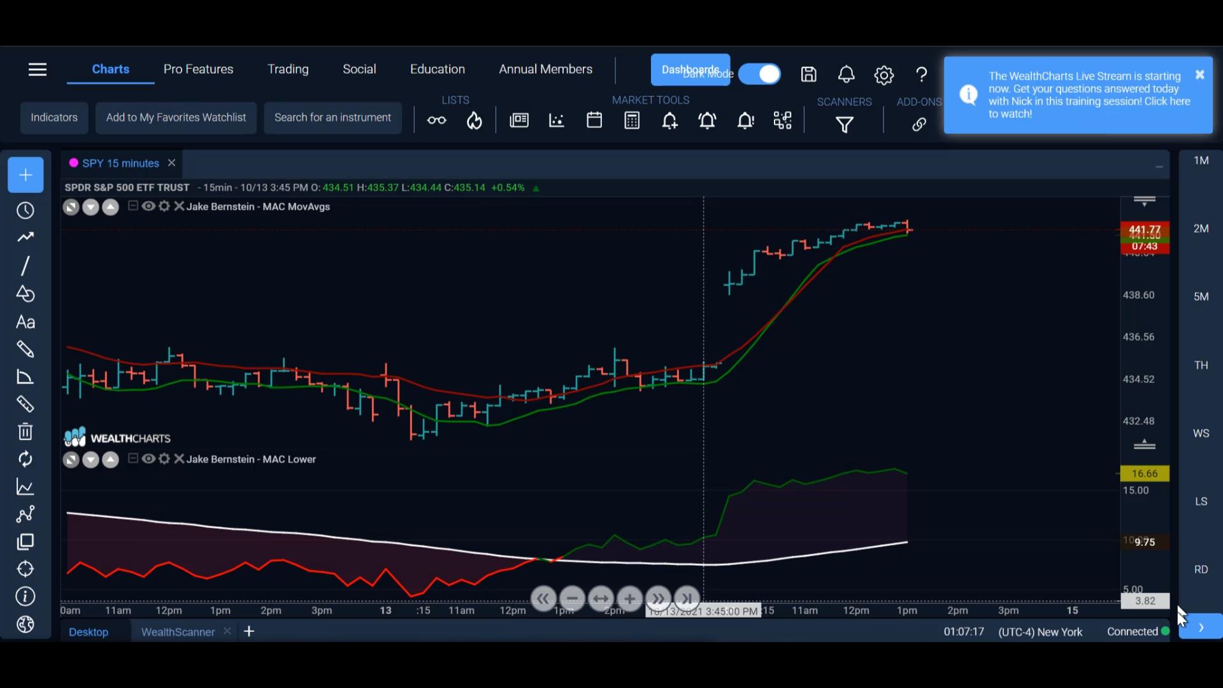Collapse the MAC Lower indicator legend

(x=132, y=459)
